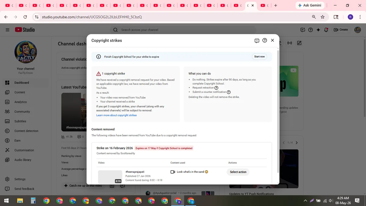Open the account avatar menu in header
The height and width of the screenshot is (206, 366).
(357, 30)
